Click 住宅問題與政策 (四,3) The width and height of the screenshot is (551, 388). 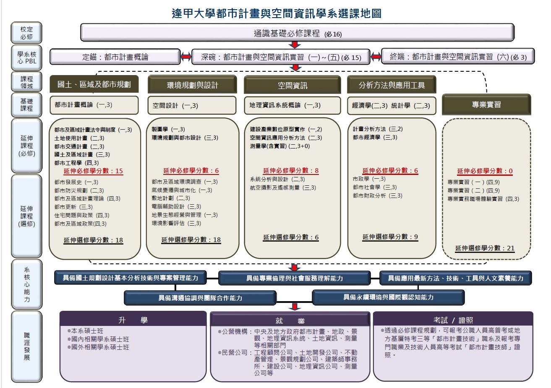[x=82, y=215]
